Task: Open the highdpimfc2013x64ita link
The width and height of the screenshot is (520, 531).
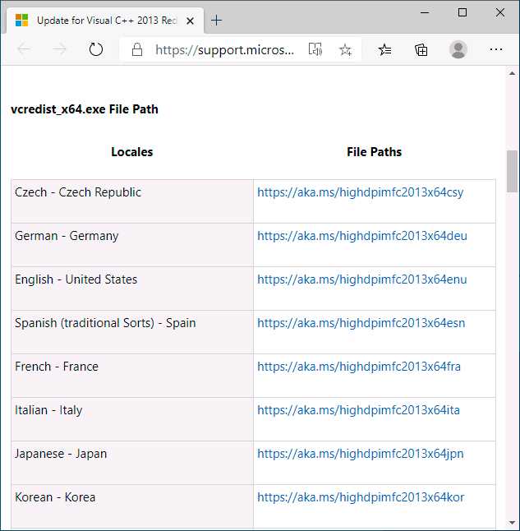Action: pyautogui.click(x=358, y=410)
